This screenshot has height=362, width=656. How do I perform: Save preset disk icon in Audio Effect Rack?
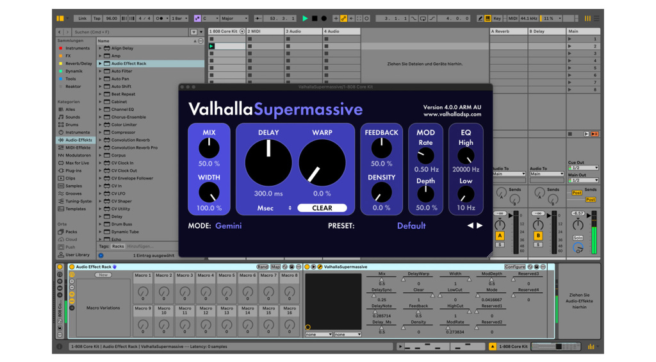(x=291, y=267)
